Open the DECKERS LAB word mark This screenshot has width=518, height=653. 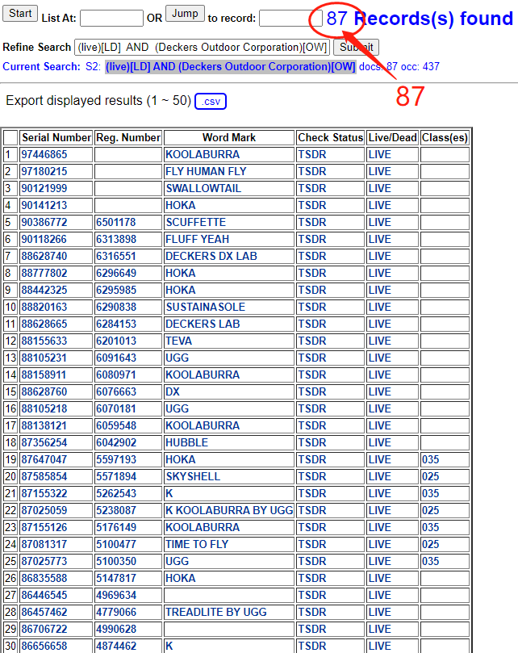[x=203, y=324]
